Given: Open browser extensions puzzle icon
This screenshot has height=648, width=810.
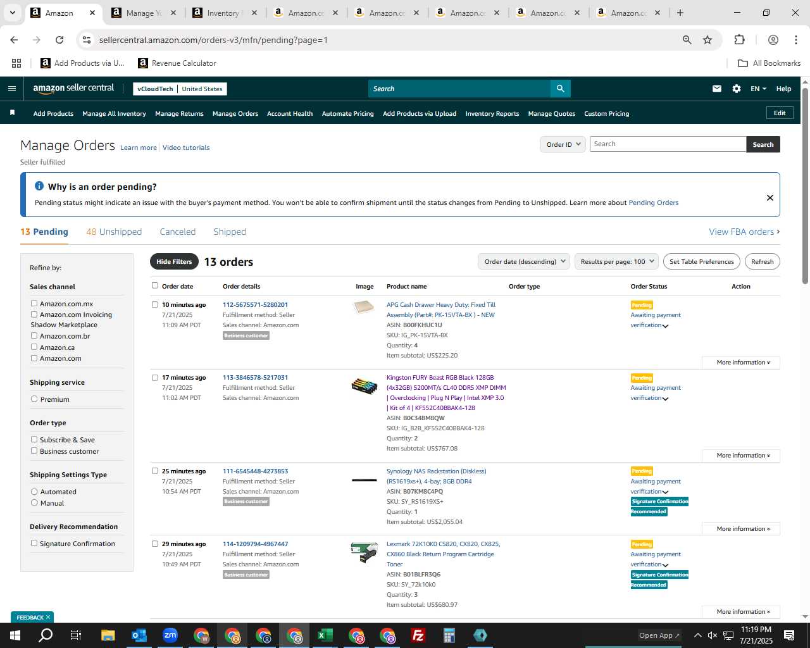Looking at the screenshot, I should [739, 40].
